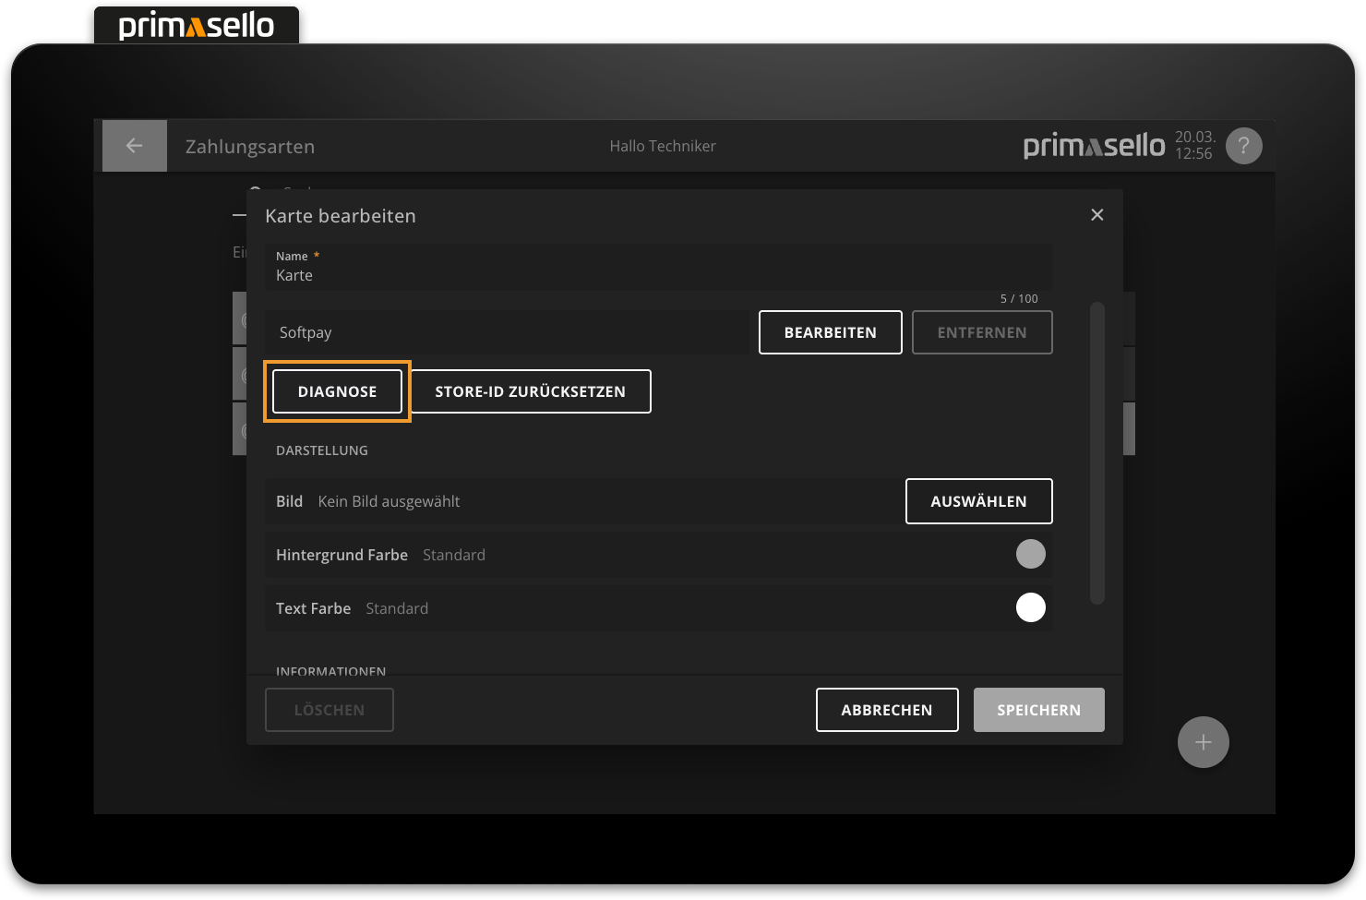
Task: Click the back arrow in the header
Action: 134,145
